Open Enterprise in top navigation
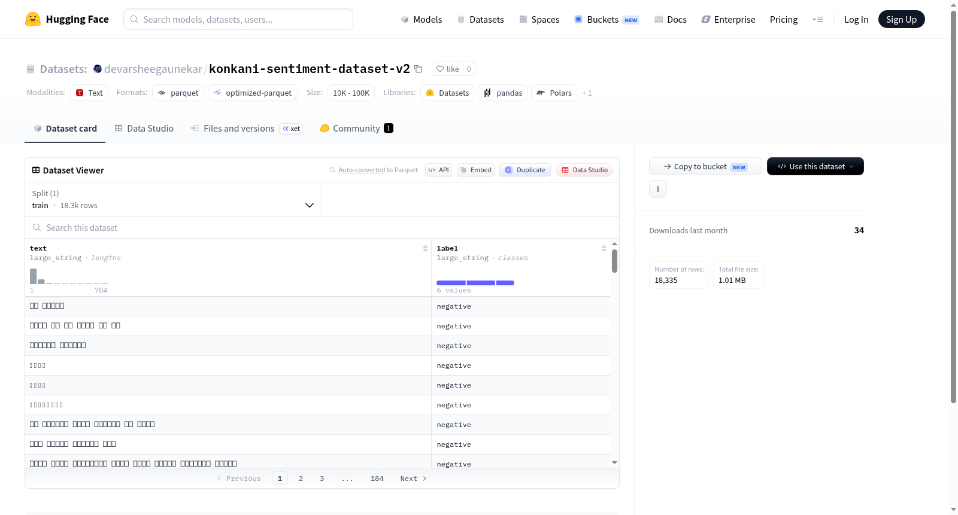Screen dimensions: 958x515 coord(729,20)
